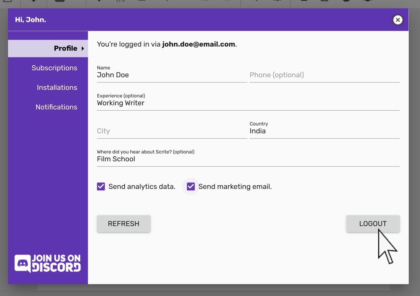Select the empty City input field
This screenshot has width=420, height=296.
click(172, 131)
